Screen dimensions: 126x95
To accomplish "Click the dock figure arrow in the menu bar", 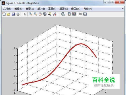I will tap(123, 8).
